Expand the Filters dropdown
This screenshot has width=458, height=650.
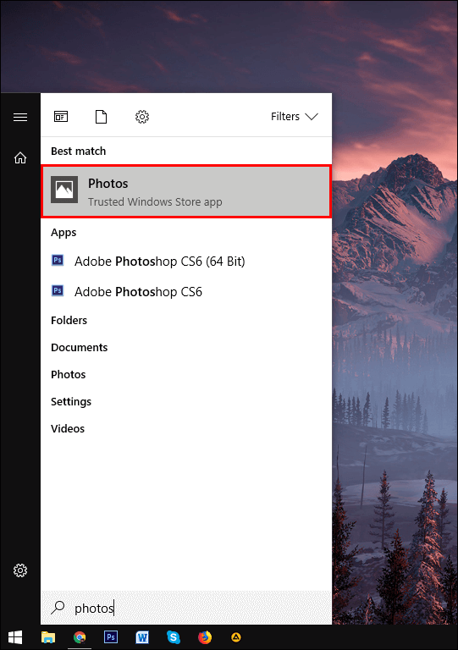click(295, 117)
